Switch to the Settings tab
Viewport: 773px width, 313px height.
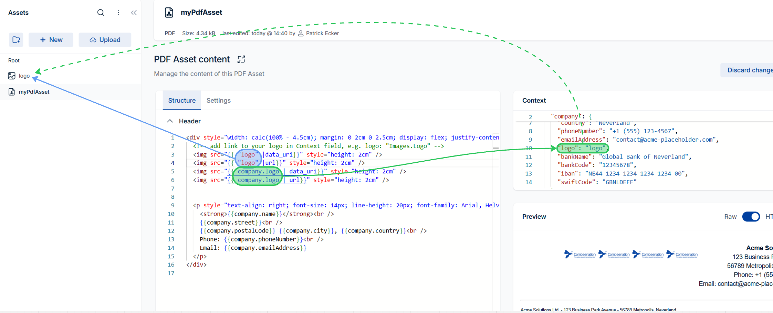pyautogui.click(x=218, y=101)
